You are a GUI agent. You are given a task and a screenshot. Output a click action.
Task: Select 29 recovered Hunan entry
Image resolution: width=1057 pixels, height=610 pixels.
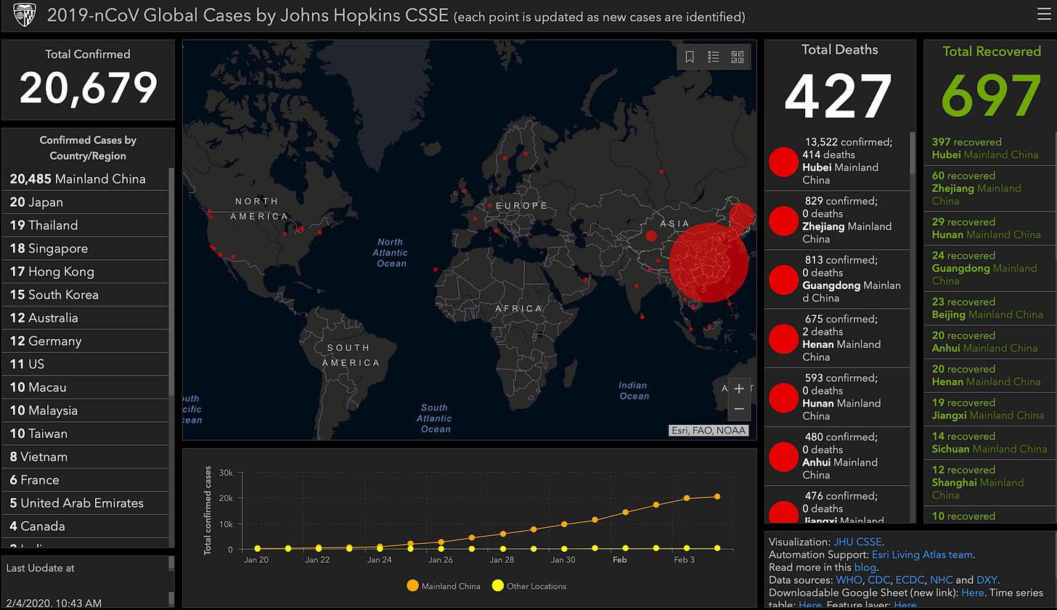coord(990,229)
